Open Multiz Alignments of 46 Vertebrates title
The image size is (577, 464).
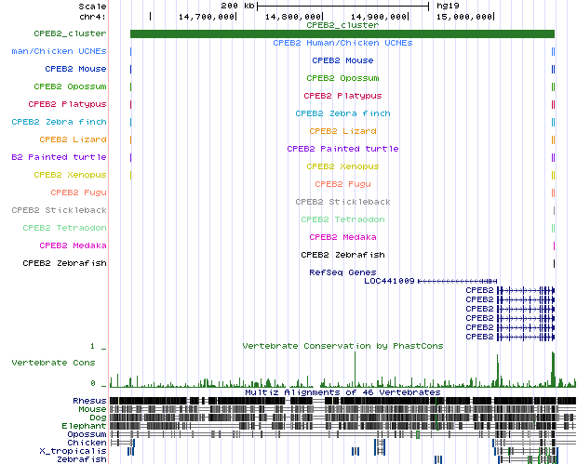342,392
